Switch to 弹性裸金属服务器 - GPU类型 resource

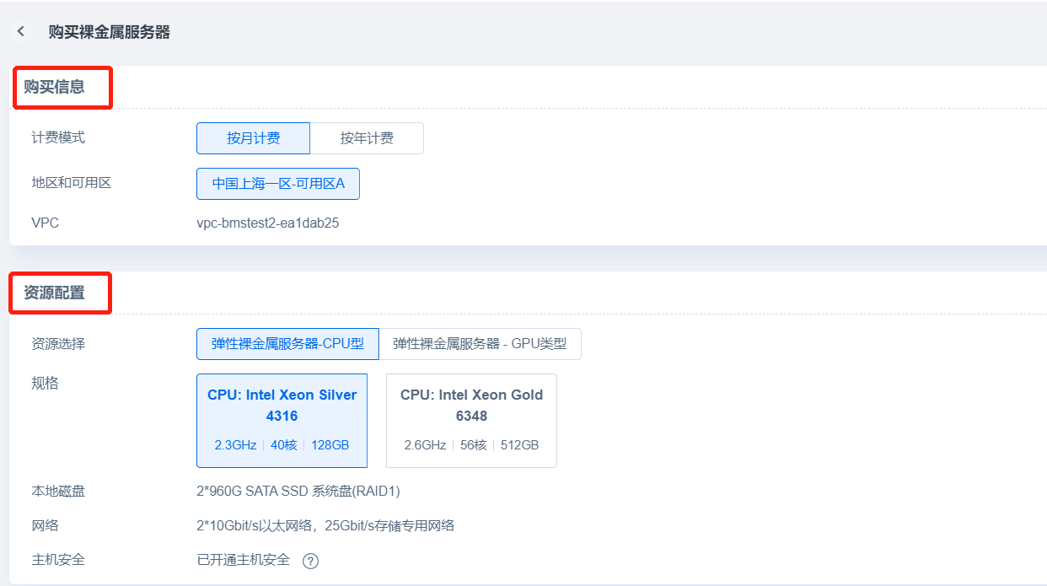(x=480, y=344)
